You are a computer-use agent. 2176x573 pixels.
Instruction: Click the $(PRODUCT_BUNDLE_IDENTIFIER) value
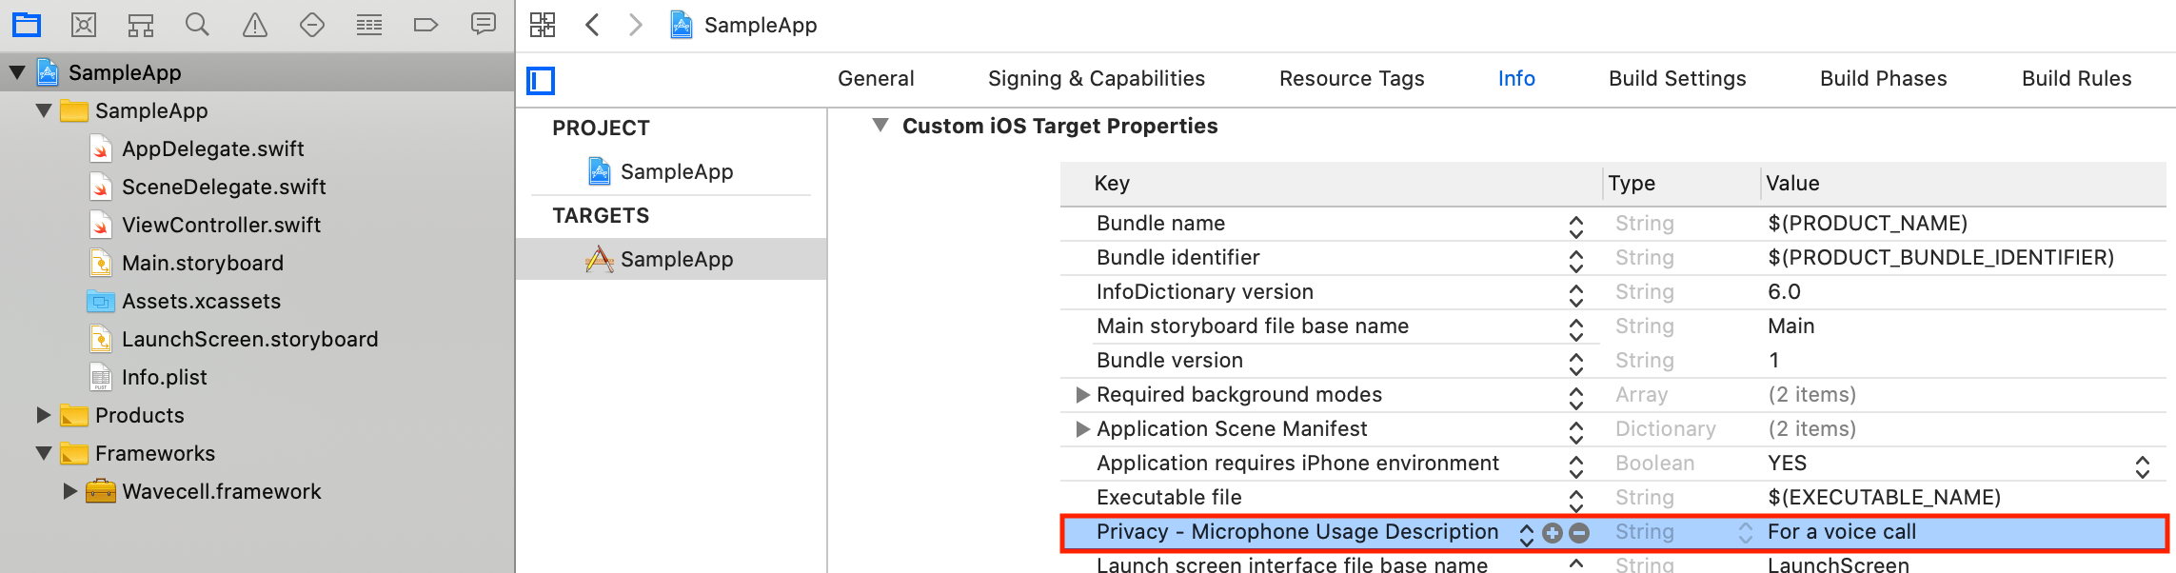coord(1941,257)
